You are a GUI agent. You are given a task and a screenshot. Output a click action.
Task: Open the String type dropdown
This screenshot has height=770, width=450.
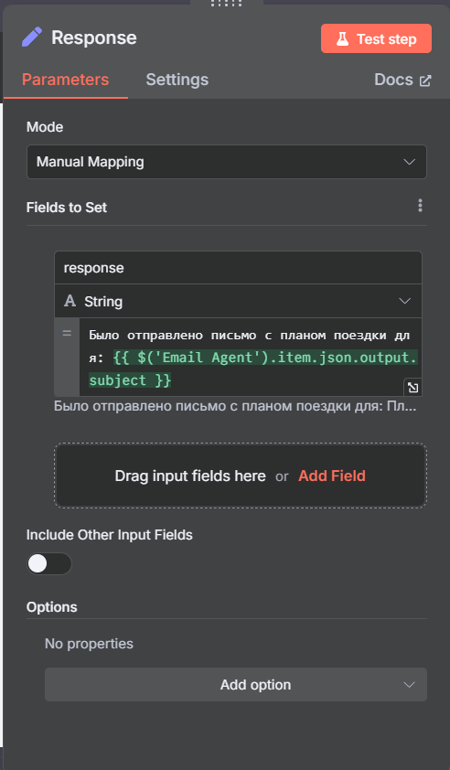[x=239, y=301]
